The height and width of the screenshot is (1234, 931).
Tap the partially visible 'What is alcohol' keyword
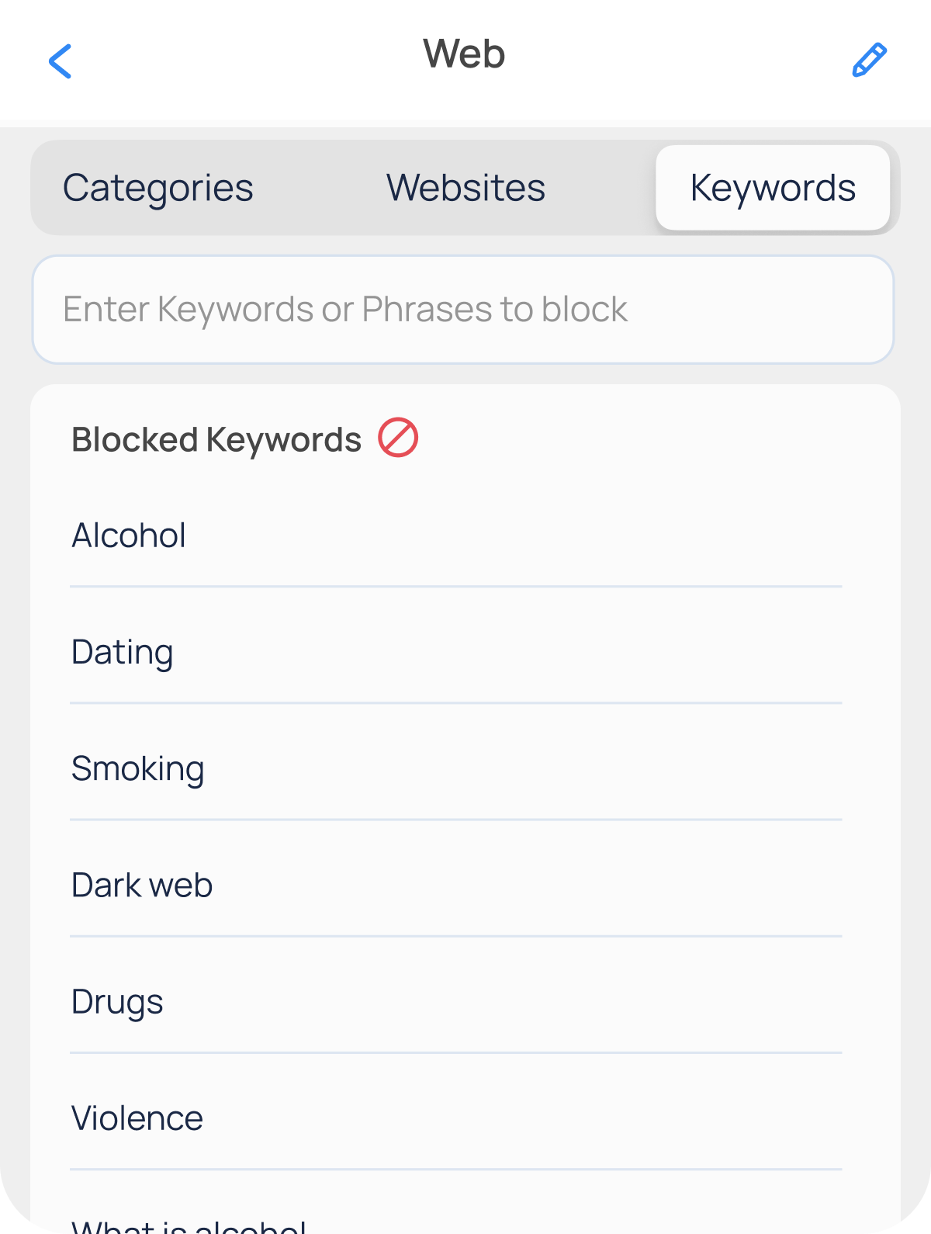(x=189, y=1225)
